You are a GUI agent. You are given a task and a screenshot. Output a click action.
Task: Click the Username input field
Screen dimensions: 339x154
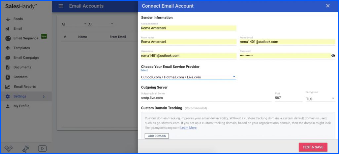(x=189, y=56)
